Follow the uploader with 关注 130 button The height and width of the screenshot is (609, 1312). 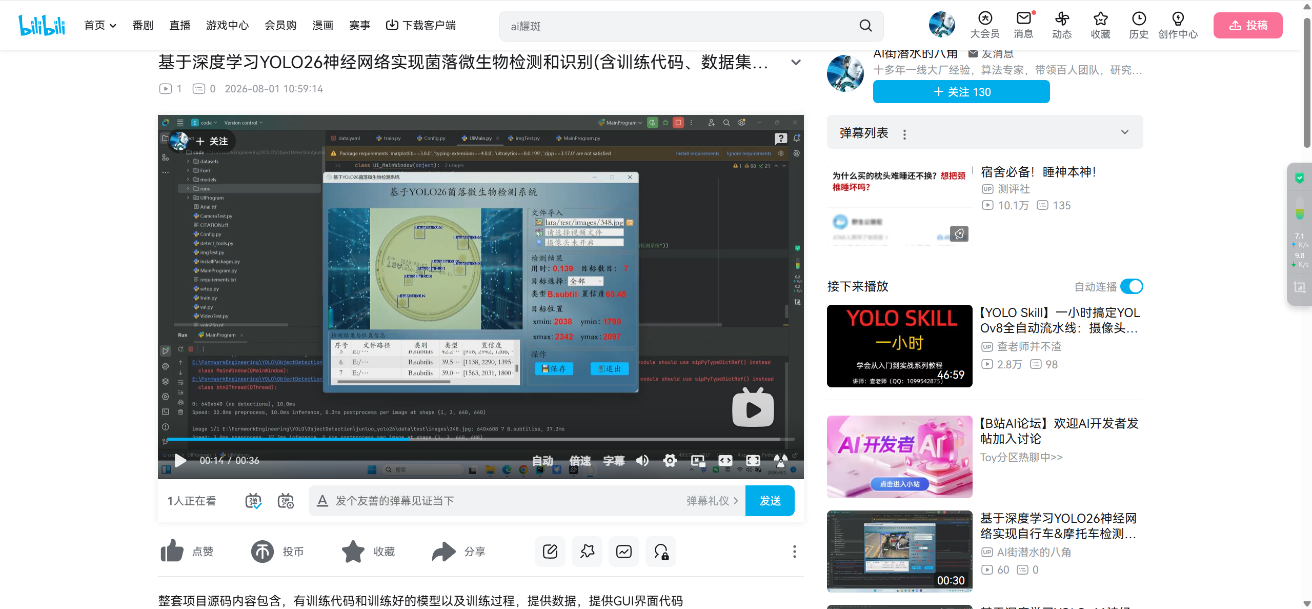point(961,92)
